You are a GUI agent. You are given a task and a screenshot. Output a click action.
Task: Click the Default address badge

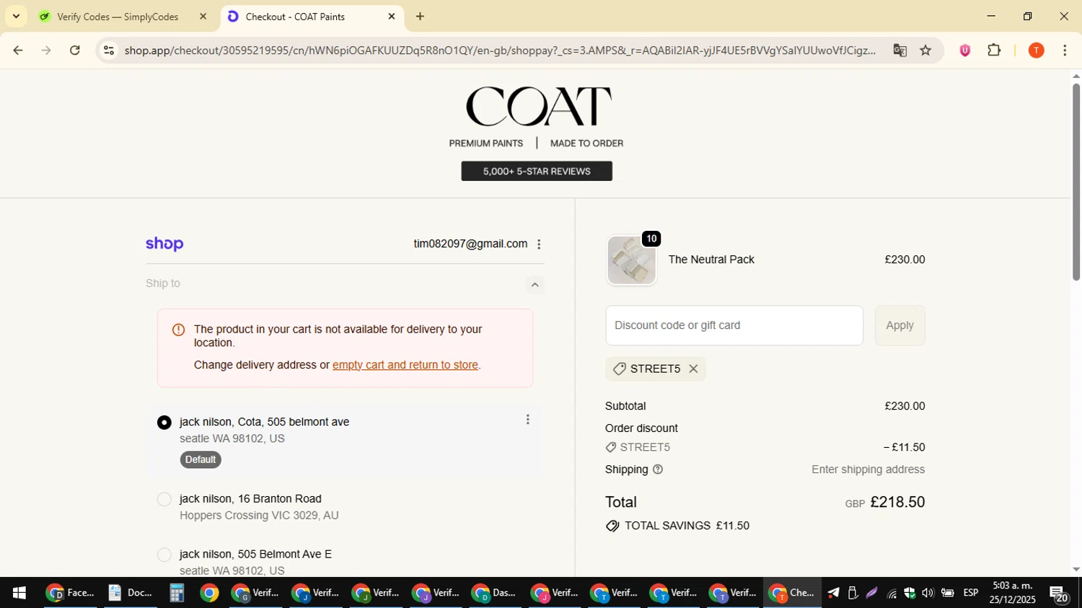click(201, 460)
